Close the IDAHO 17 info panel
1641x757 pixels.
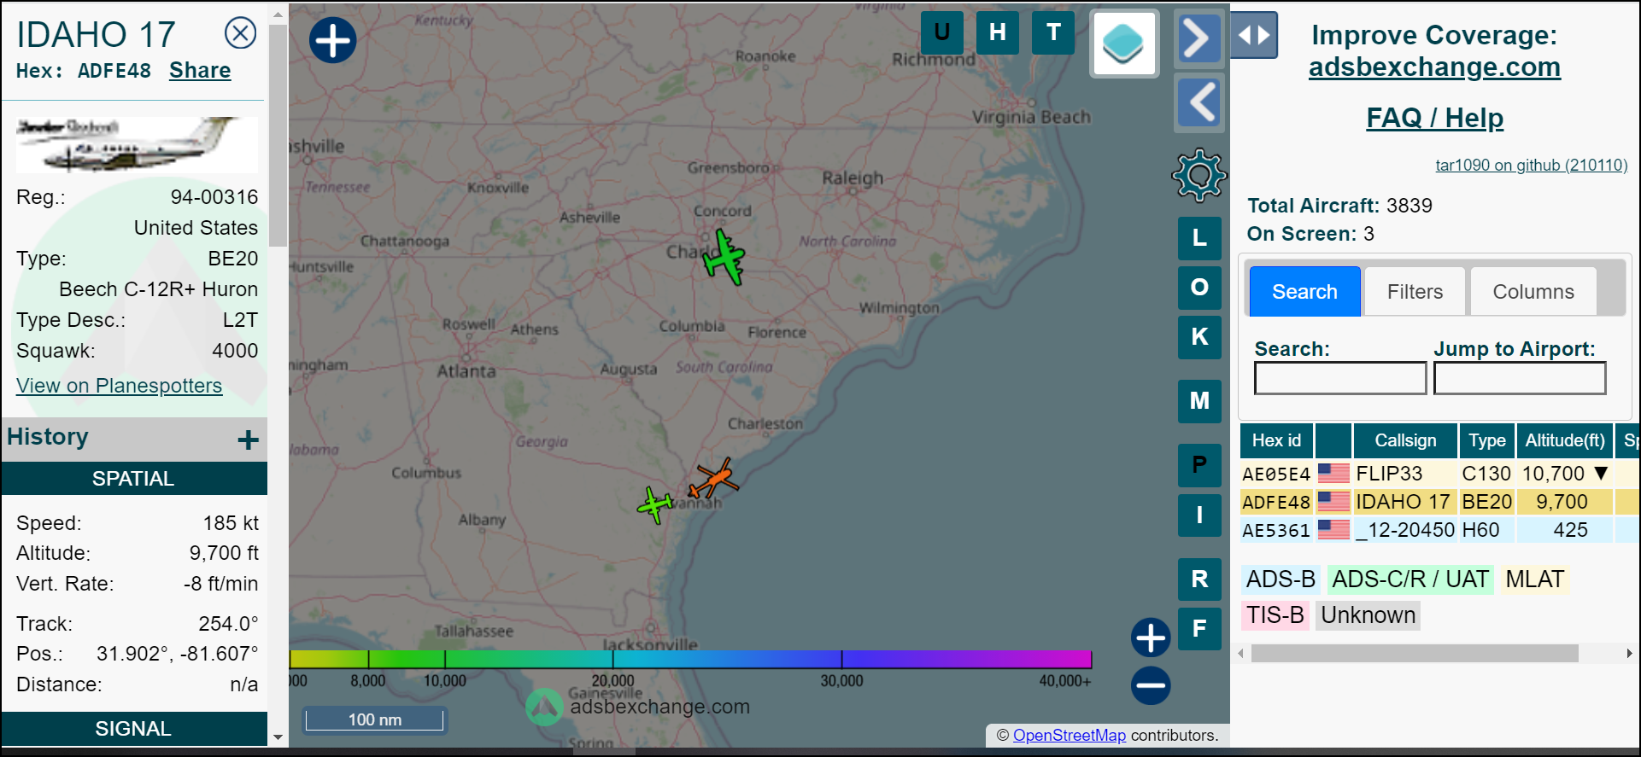coord(240,33)
